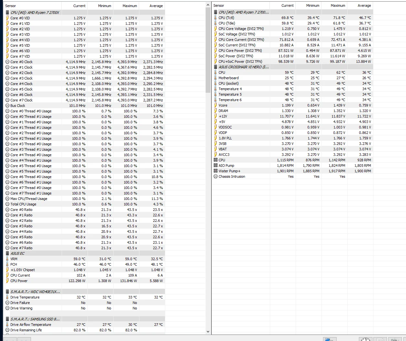Select the CPU Current row label
Viewport: 406px width, 341px height.
tap(20, 275)
